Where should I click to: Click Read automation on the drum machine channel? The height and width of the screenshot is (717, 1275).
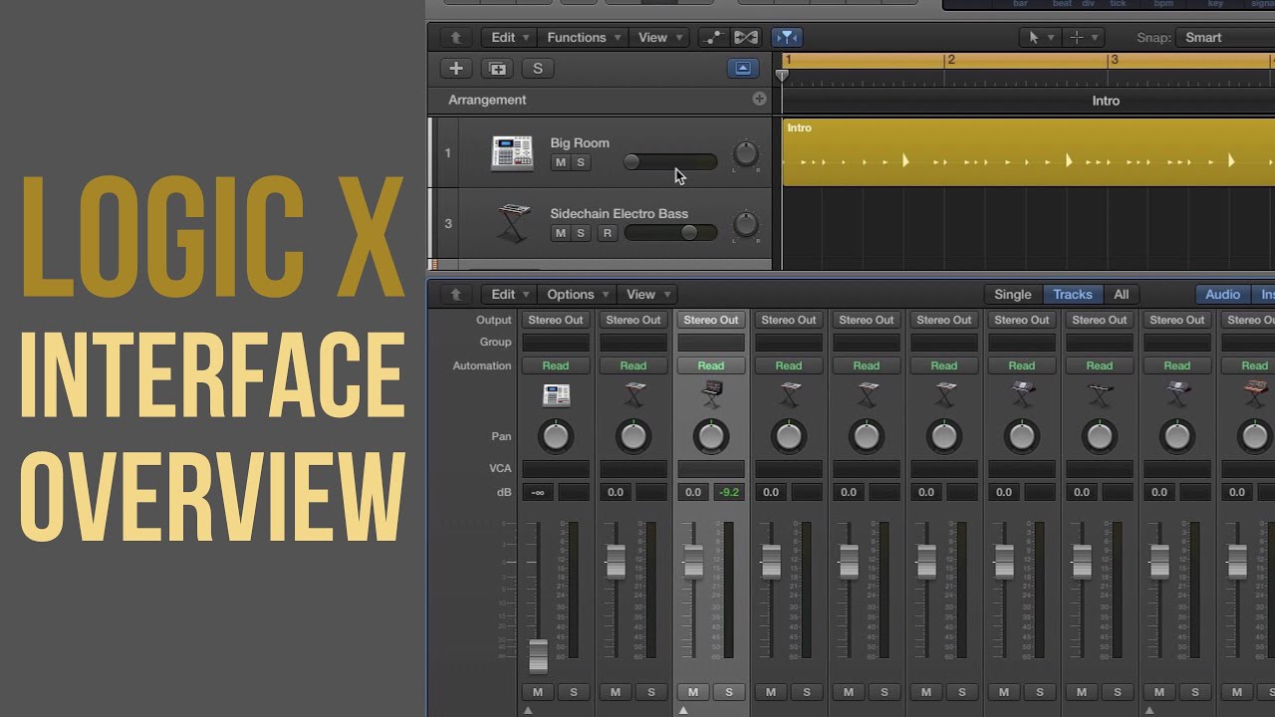(556, 366)
